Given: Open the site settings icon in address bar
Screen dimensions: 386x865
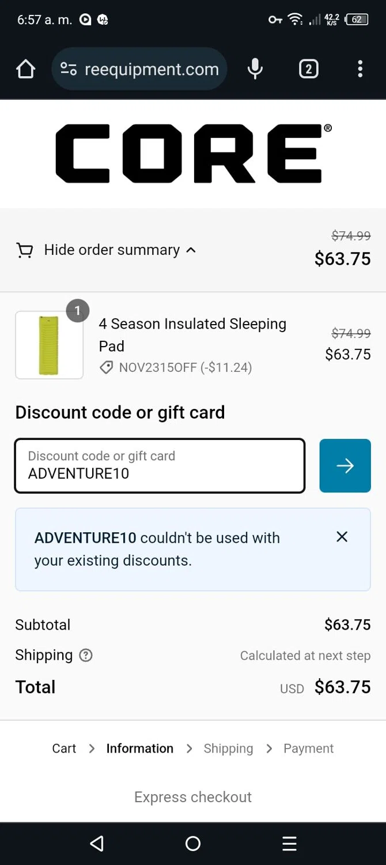Looking at the screenshot, I should [x=69, y=69].
